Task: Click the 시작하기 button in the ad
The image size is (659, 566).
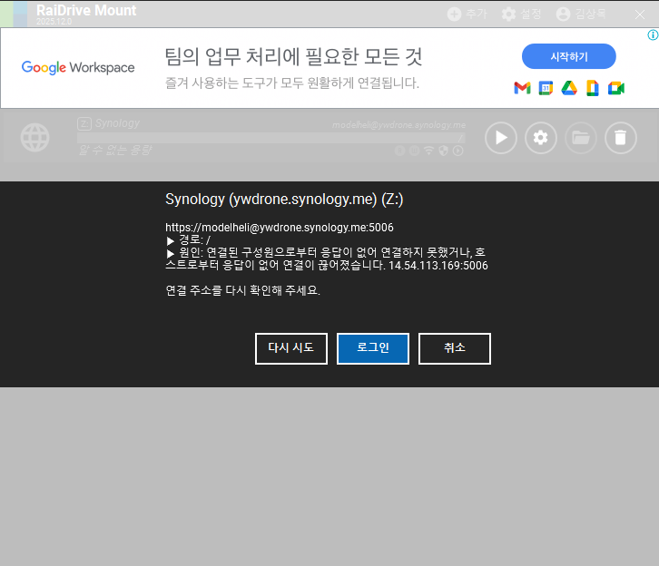Action: pyautogui.click(x=568, y=56)
